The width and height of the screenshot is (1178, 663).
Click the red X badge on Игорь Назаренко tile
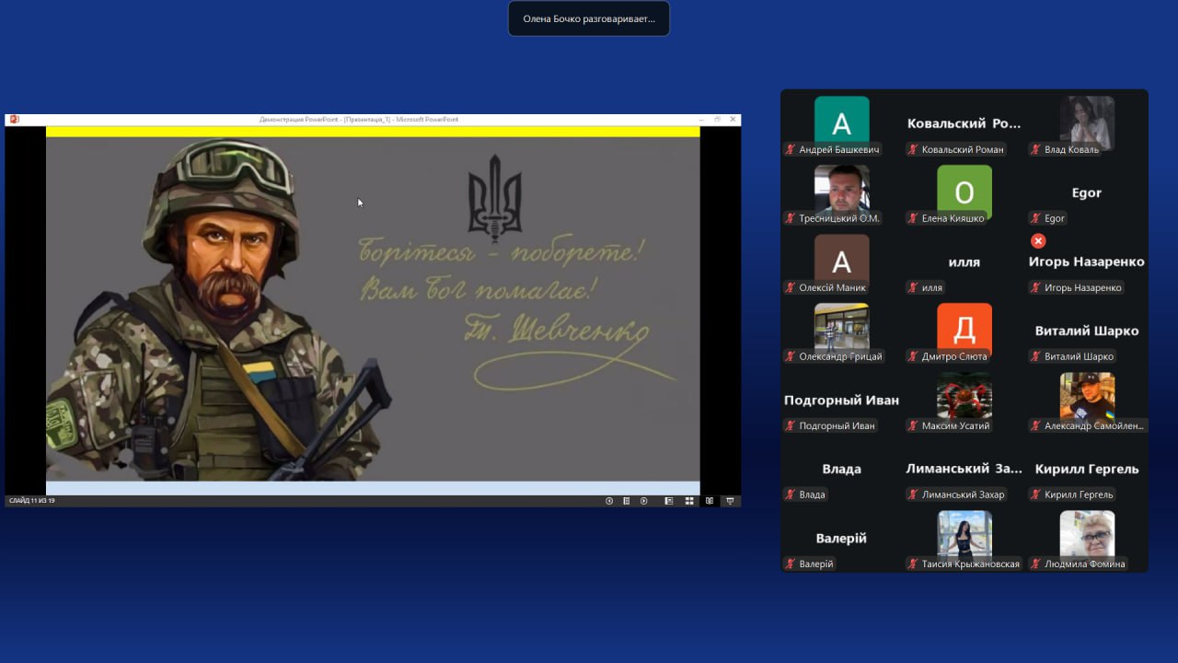1038,241
